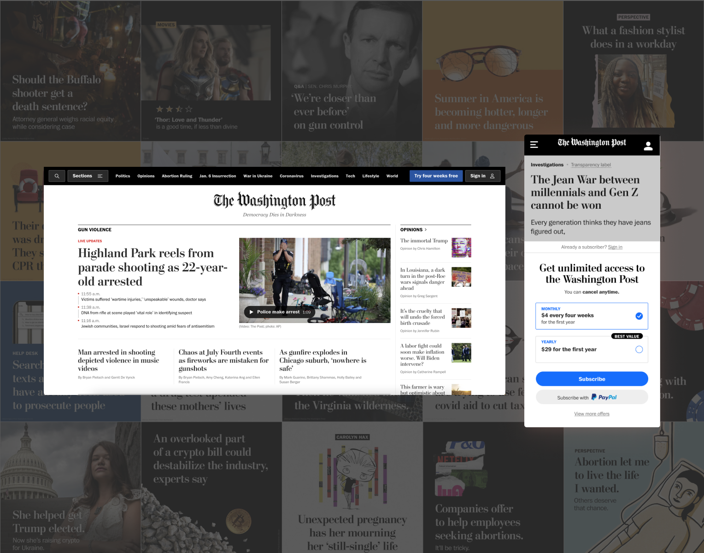This screenshot has width=704, height=553.
Task: Open Investigations in the desktop nav bar
Action: point(324,176)
